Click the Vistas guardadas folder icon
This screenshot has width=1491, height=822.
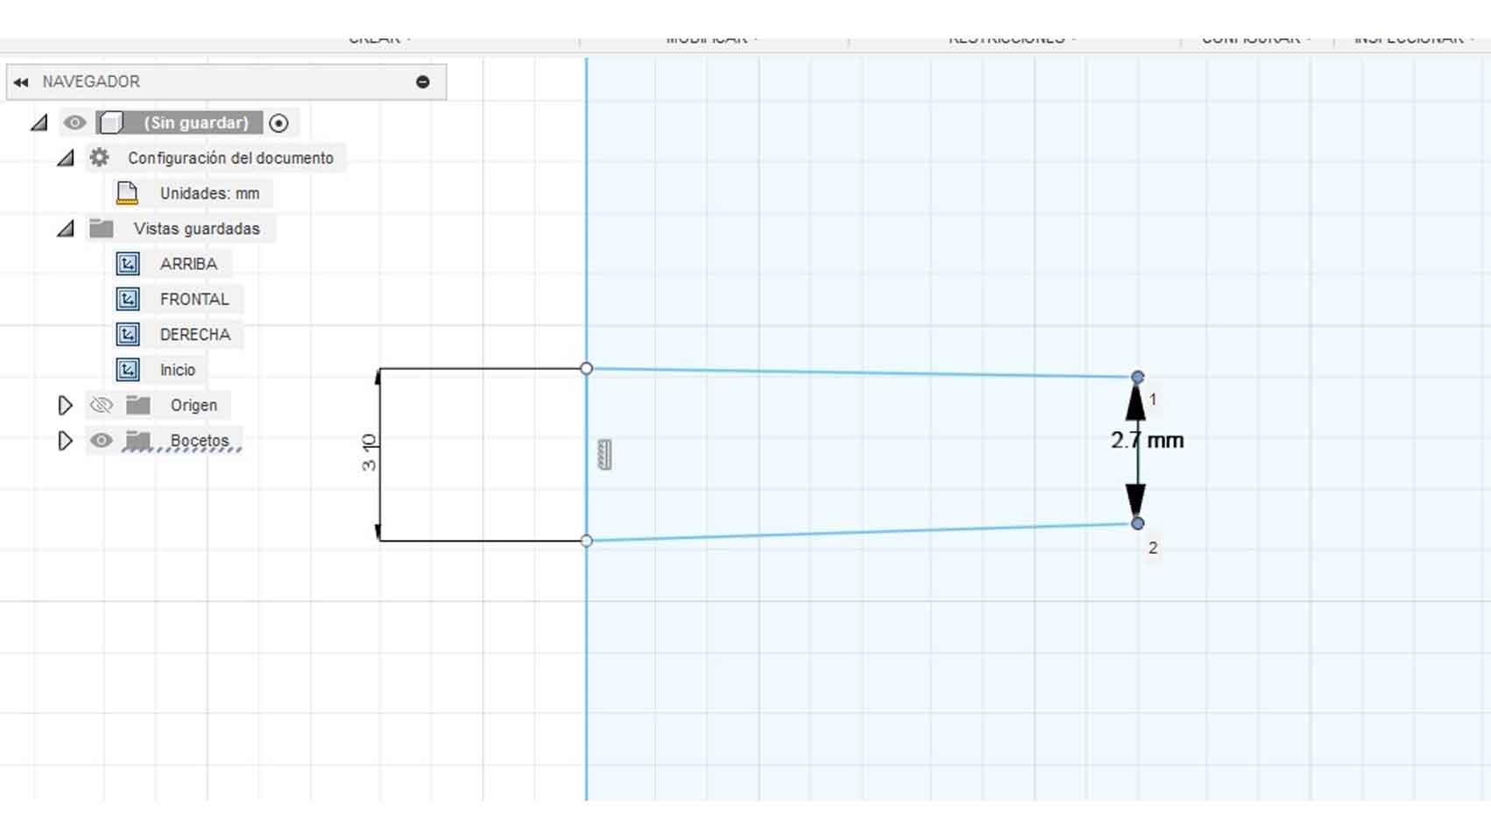tap(102, 229)
